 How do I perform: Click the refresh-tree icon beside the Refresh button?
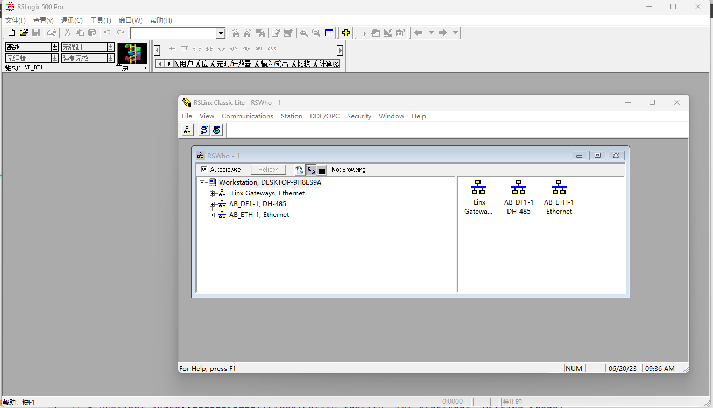click(x=299, y=170)
